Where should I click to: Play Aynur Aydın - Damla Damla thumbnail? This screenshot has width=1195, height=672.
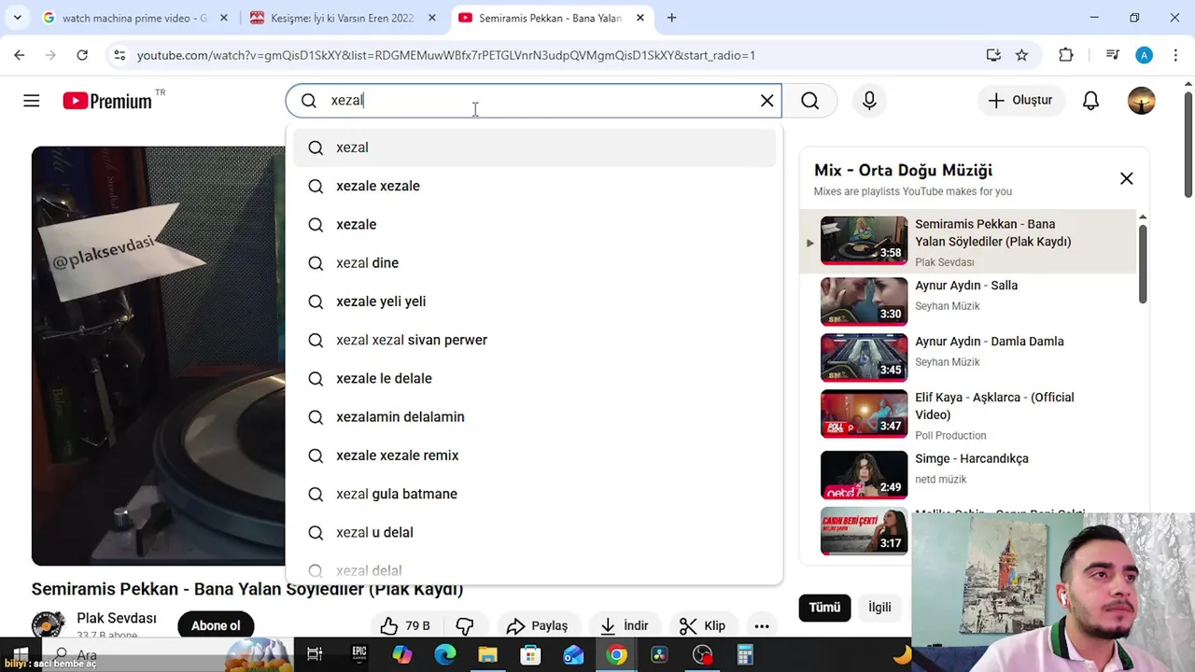[x=864, y=357]
